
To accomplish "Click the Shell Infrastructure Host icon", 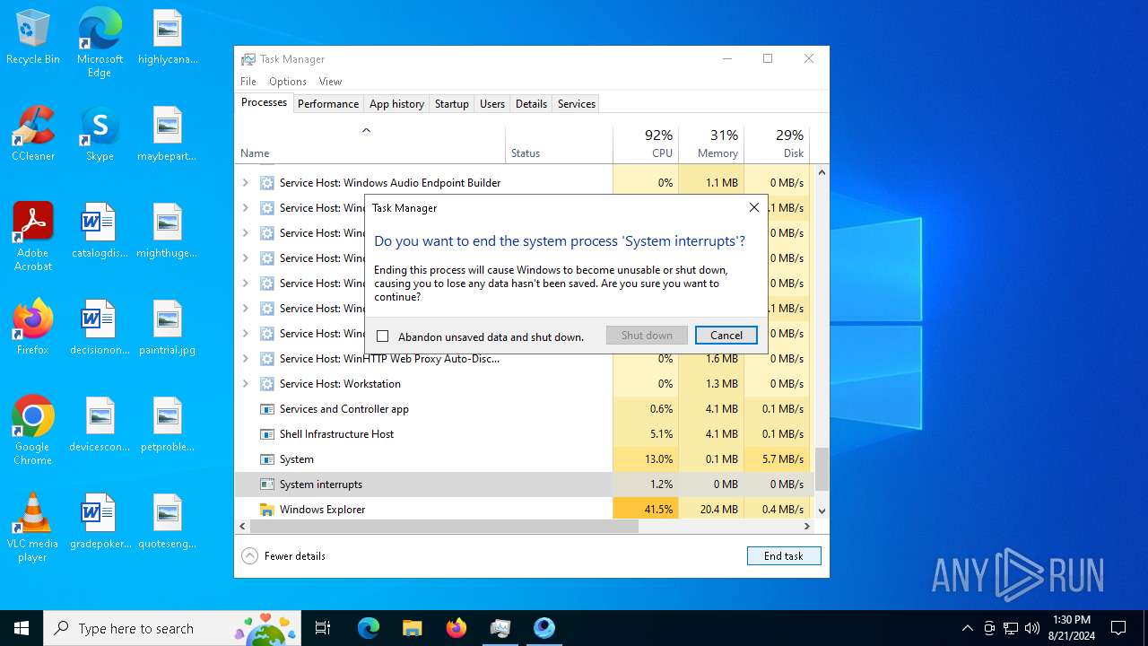I will (x=266, y=434).
